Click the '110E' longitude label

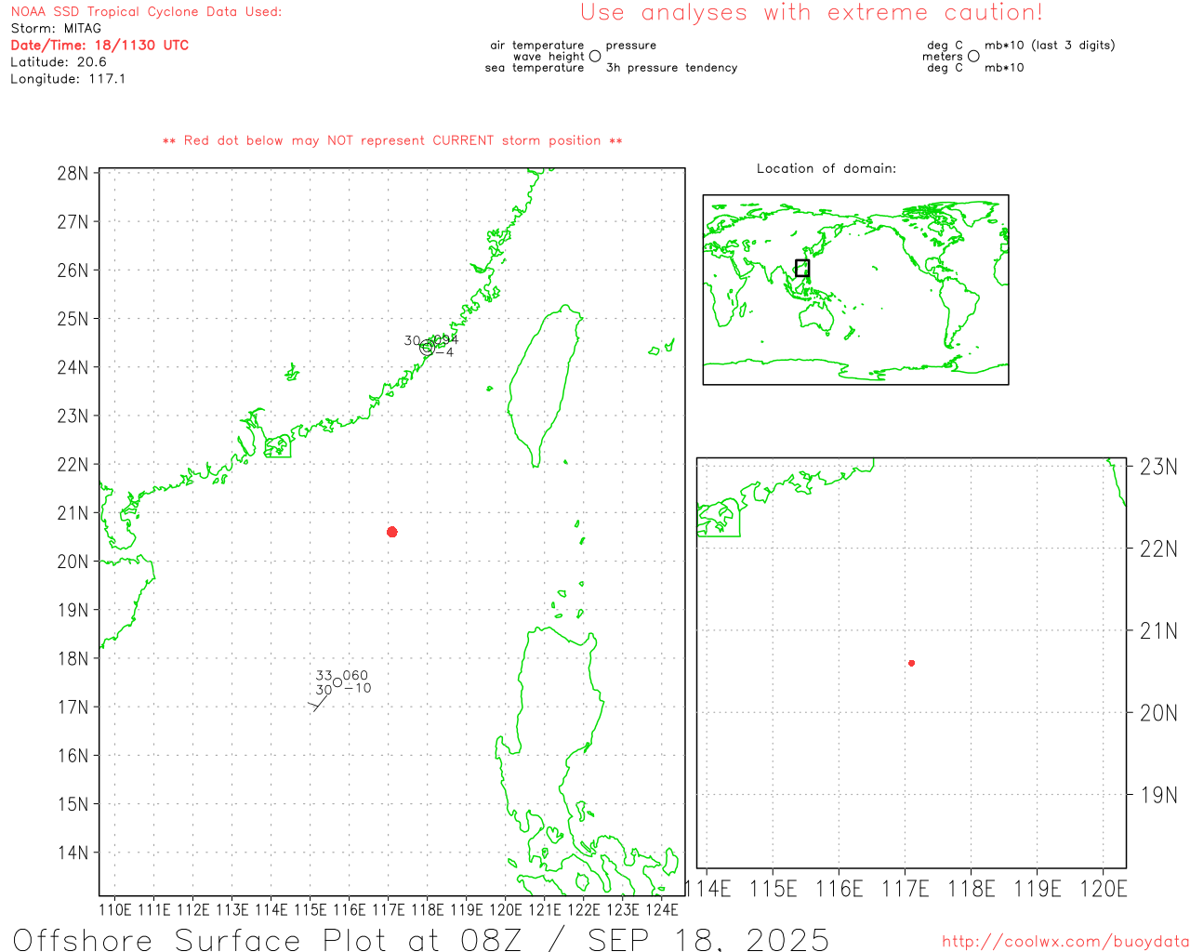tap(115, 910)
